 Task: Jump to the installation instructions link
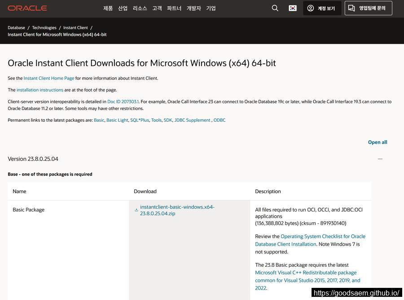tap(40, 90)
